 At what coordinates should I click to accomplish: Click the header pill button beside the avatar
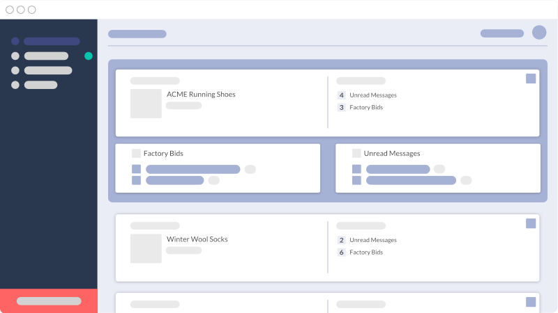502,33
